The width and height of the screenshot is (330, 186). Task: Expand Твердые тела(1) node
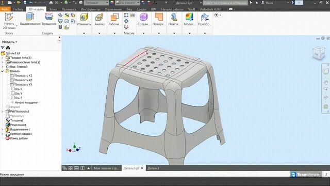[2, 57]
